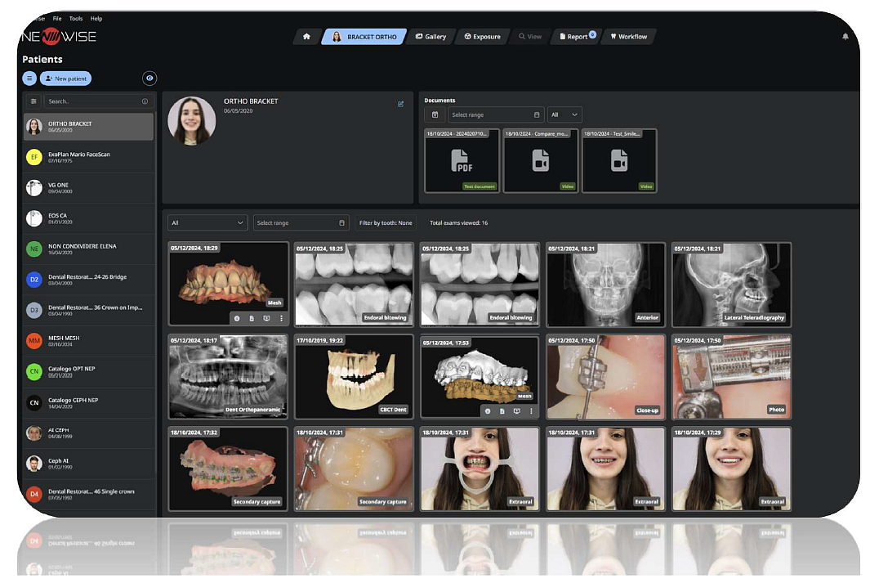Click monitor icon on 18:29 Mesh exam
This screenshot has width=870, height=583.
[x=266, y=318]
